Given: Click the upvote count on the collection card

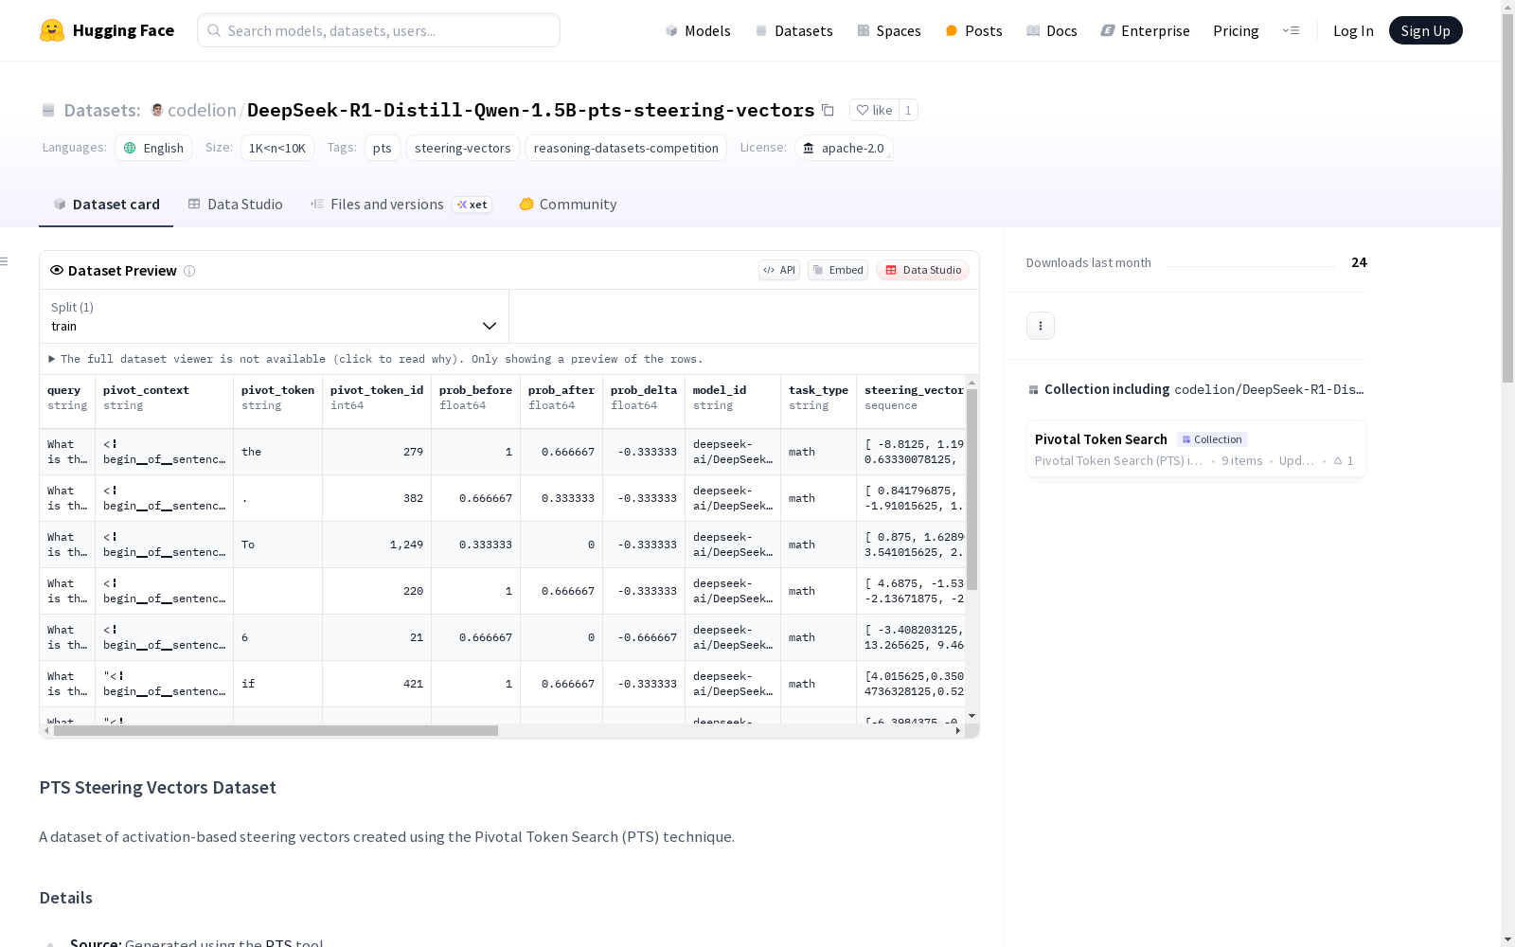Looking at the screenshot, I should 1345,461.
